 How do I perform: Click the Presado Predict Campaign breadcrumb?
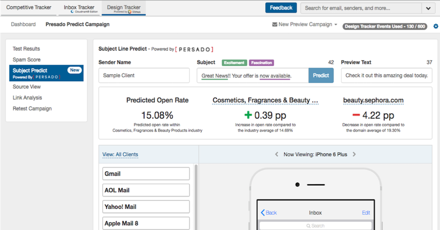(77, 24)
